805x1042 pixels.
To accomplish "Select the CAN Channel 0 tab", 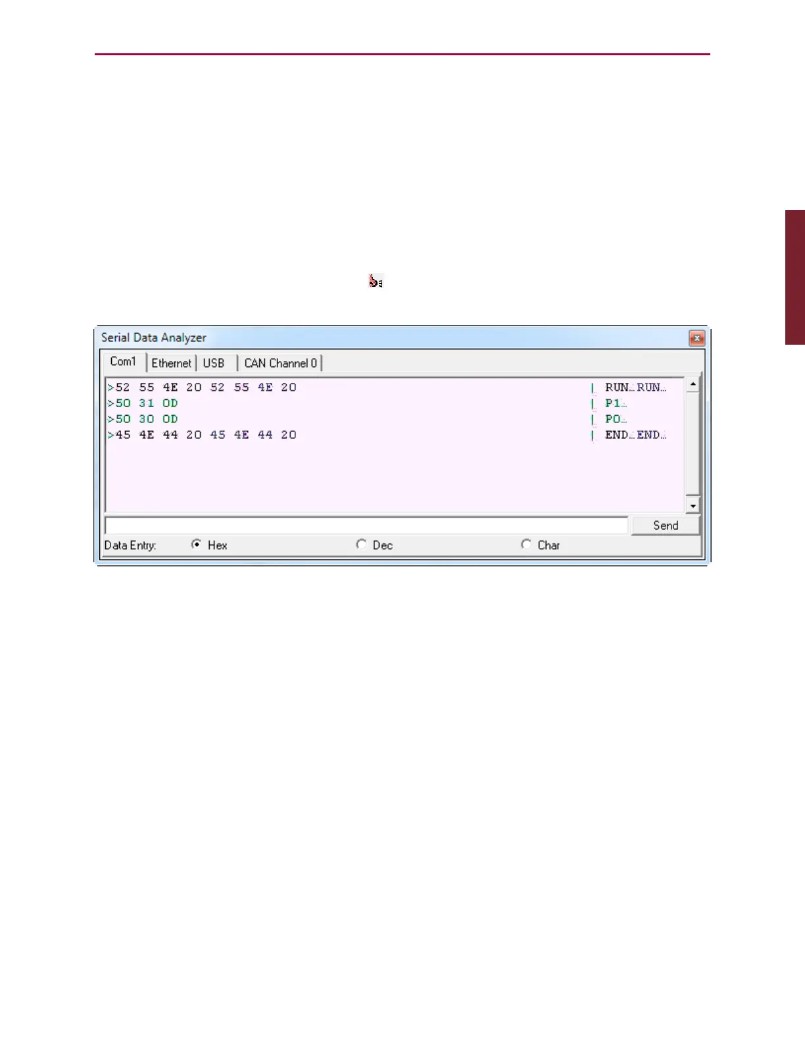I will pos(280,363).
